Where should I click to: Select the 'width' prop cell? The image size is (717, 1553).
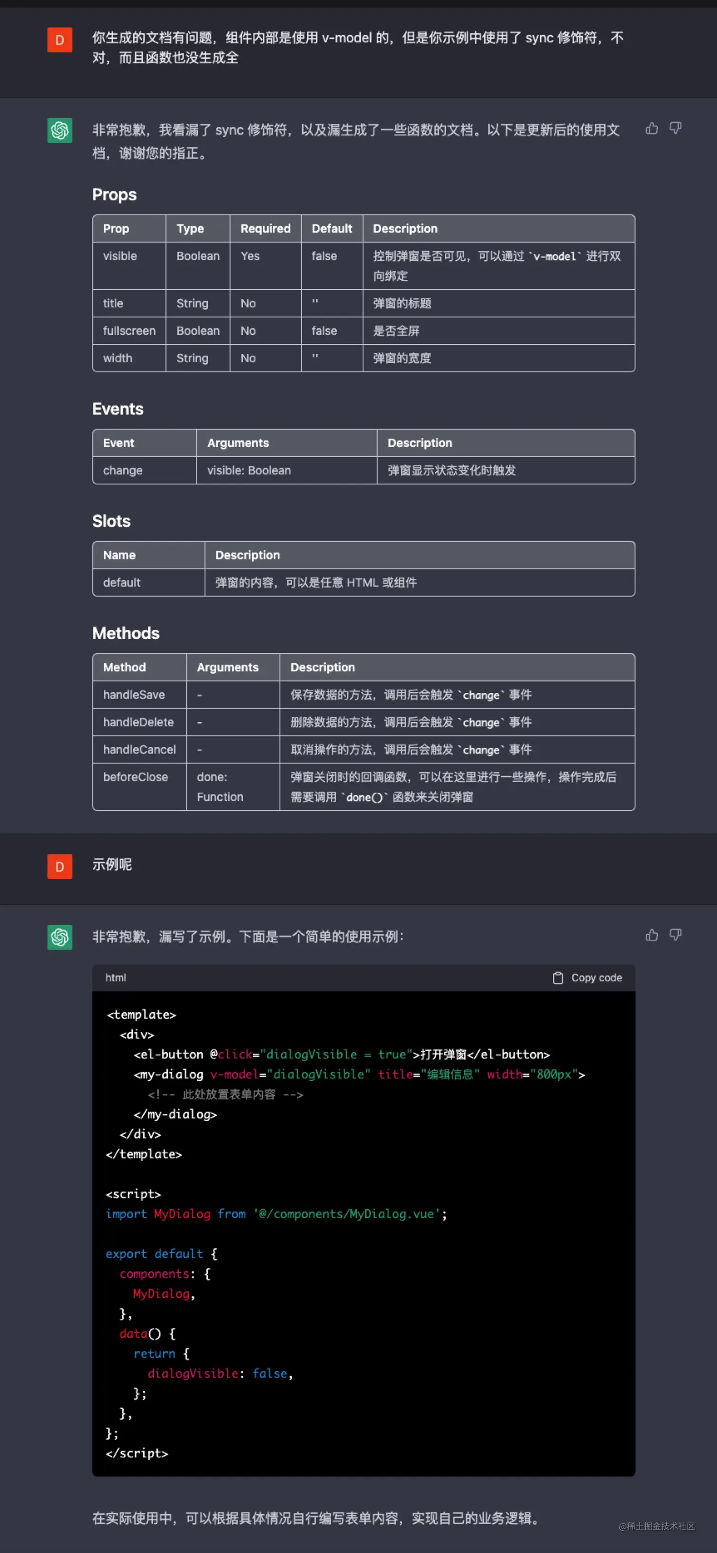coord(129,358)
